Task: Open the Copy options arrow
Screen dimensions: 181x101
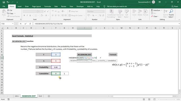Action: (x=15, y=13)
